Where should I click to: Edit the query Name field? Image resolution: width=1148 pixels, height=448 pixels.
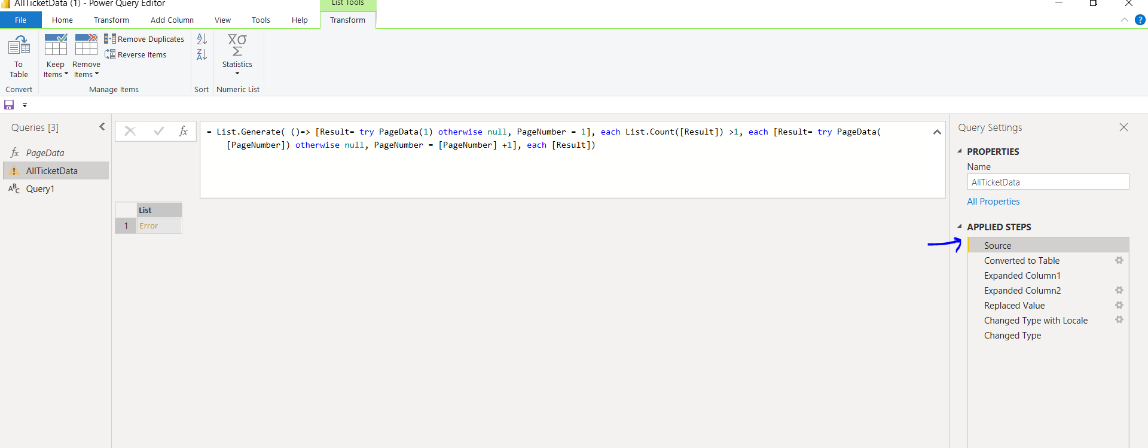tap(1048, 182)
